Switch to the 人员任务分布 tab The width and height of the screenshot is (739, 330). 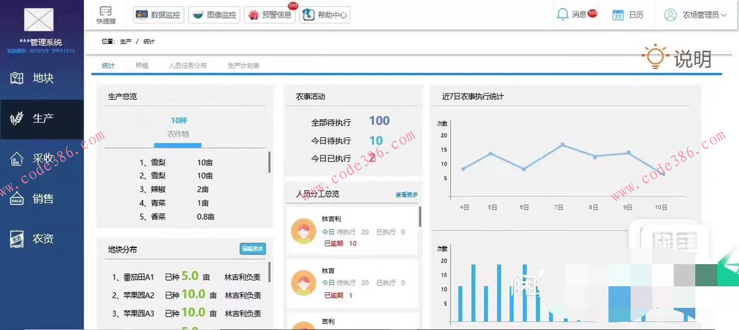tap(188, 65)
